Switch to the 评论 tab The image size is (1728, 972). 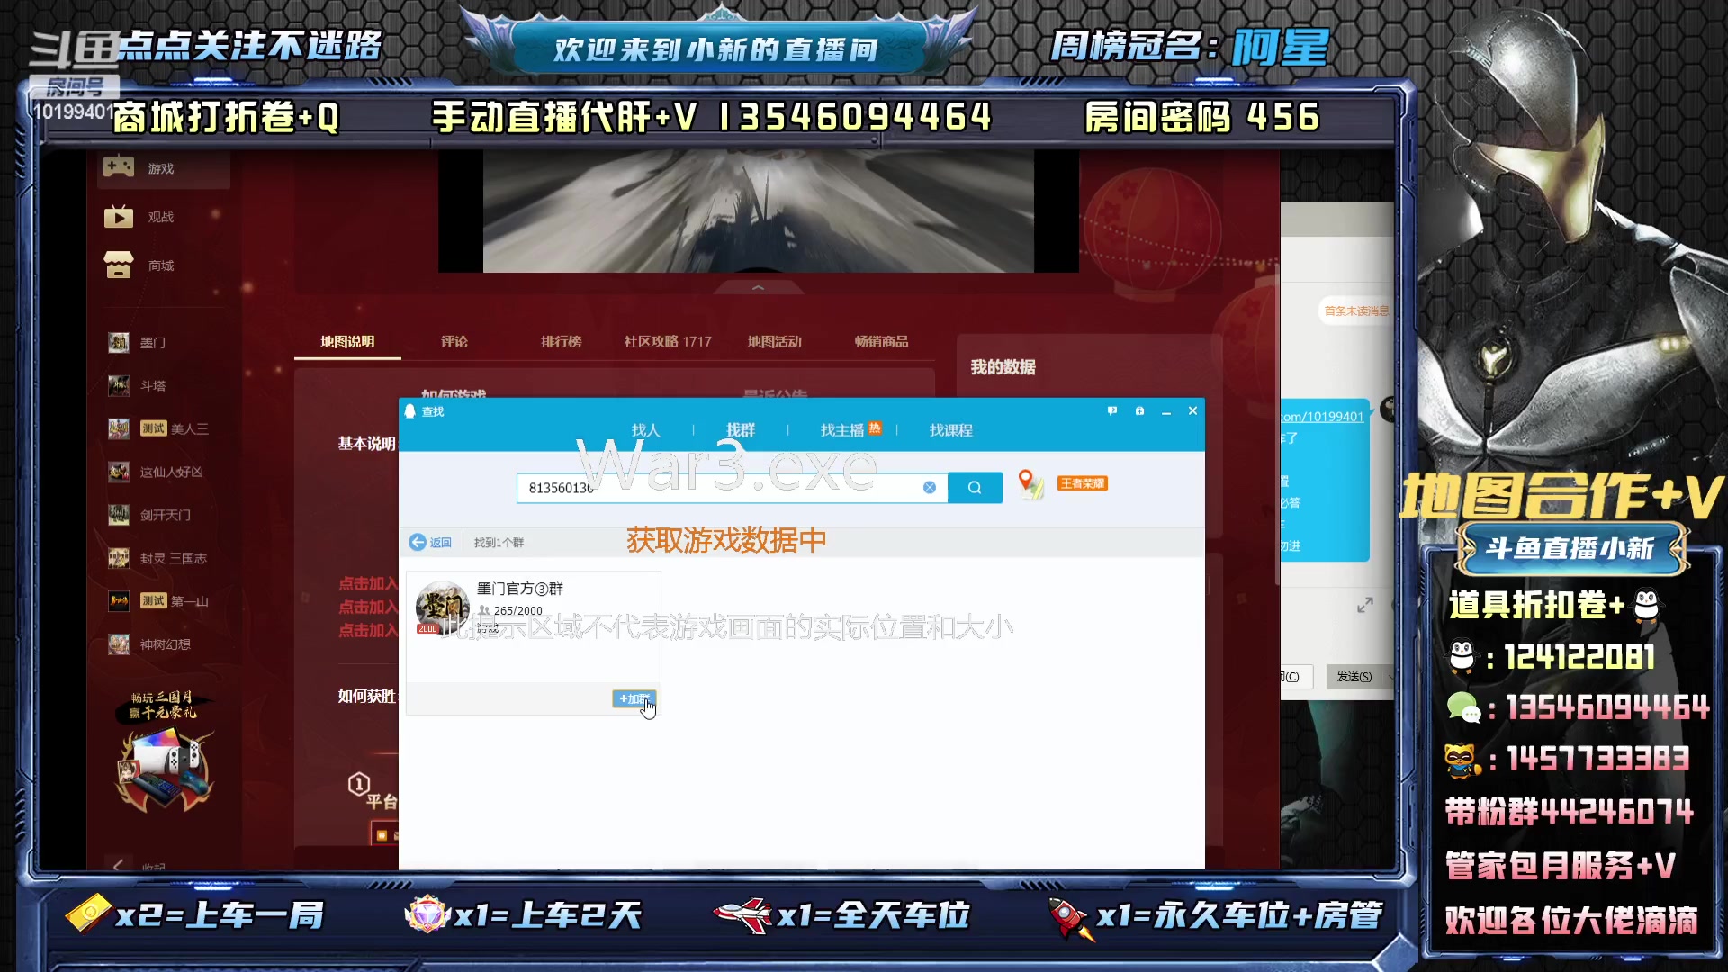(x=454, y=342)
